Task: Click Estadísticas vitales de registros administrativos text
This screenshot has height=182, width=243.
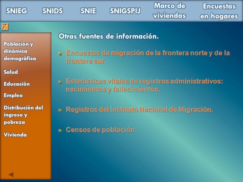Action: click(x=145, y=85)
